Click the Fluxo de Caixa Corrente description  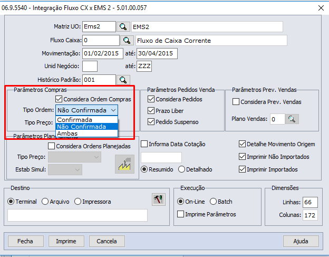point(211,40)
